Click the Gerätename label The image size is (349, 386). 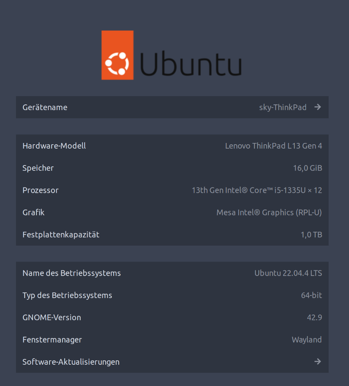45,107
